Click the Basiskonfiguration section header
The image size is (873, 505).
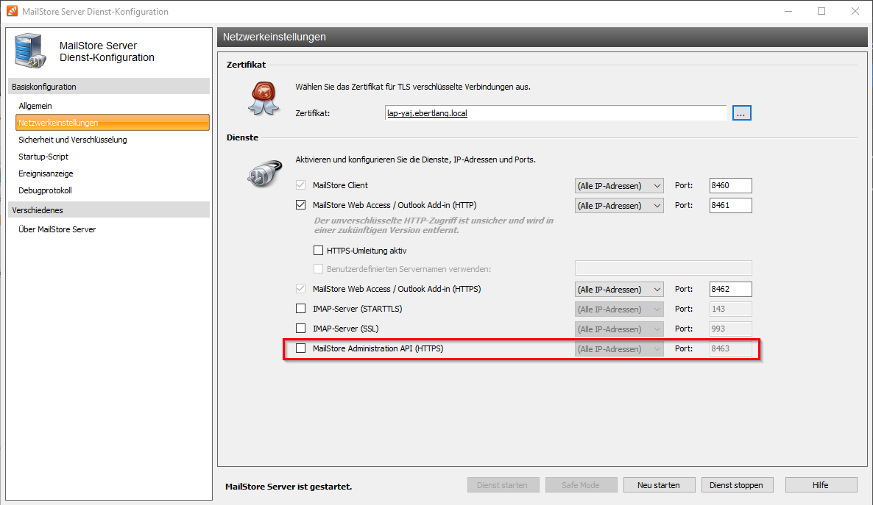point(109,86)
